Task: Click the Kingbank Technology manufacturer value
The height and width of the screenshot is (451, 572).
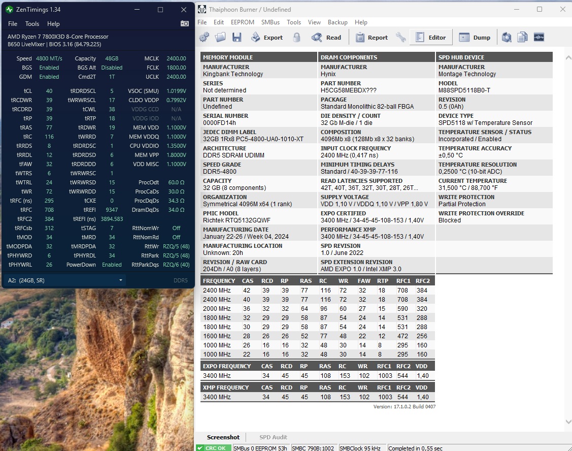Action: (233, 74)
